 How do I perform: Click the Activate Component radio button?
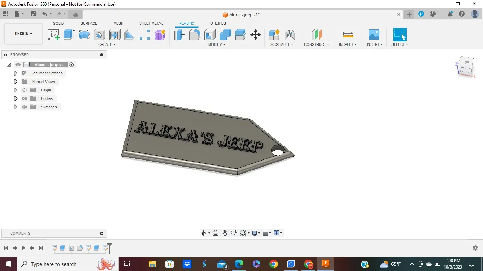[71, 65]
